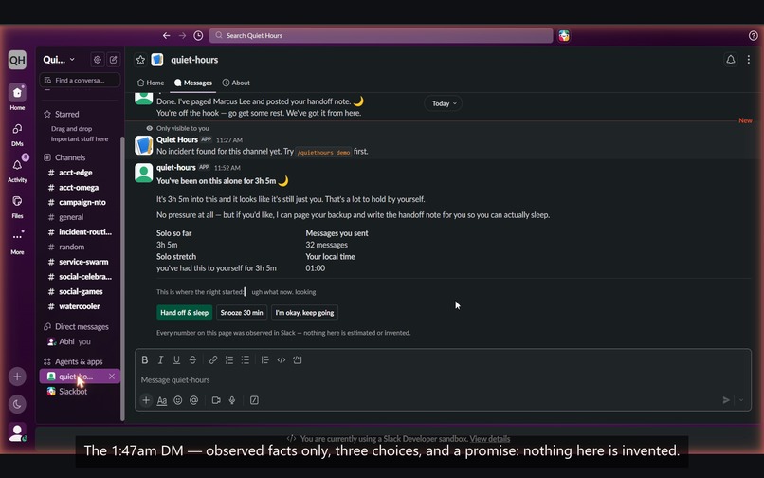The height and width of the screenshot is (478, 764).
Task: Open the acct-edge channel
Action: pos(80,173)
